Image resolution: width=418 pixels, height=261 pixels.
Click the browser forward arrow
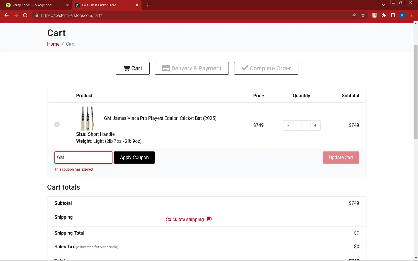click(16, 15)
